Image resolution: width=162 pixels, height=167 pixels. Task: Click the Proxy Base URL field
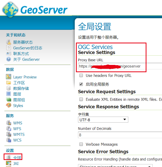(x=120, y=66)
